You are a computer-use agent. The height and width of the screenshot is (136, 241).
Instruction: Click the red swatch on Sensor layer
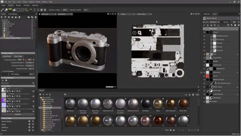coord(208,76)
